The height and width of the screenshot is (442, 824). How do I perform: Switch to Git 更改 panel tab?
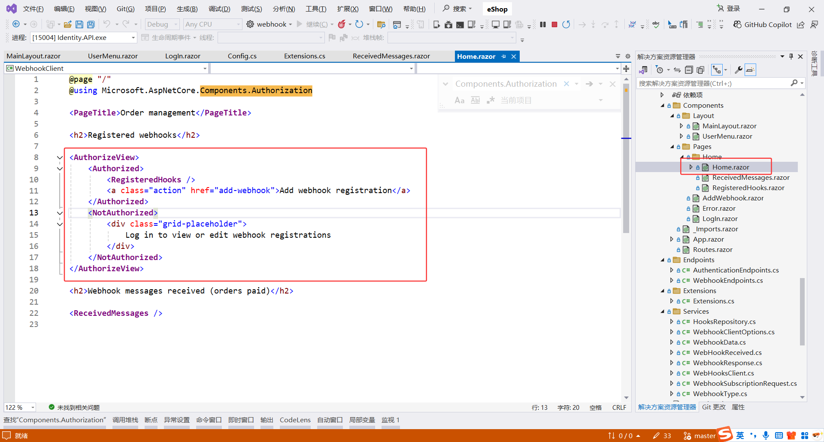pyautogui.click(x=714, y=407)
